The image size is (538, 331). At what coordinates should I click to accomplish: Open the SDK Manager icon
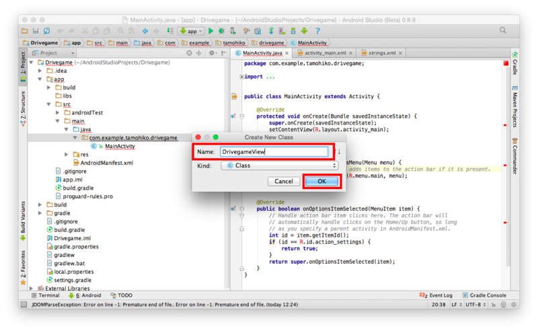click(293, 31)
